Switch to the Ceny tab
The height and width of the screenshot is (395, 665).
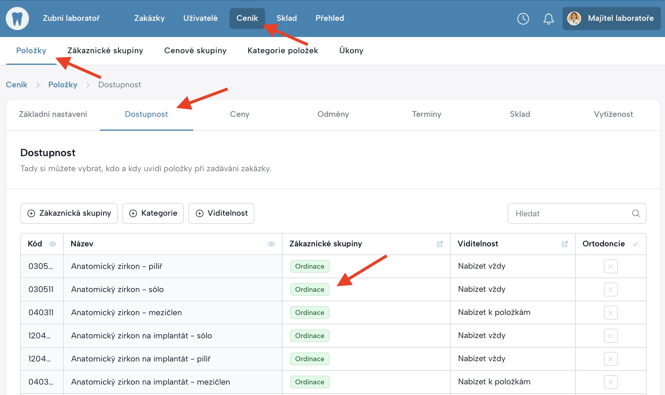click(x=240, y=114)
